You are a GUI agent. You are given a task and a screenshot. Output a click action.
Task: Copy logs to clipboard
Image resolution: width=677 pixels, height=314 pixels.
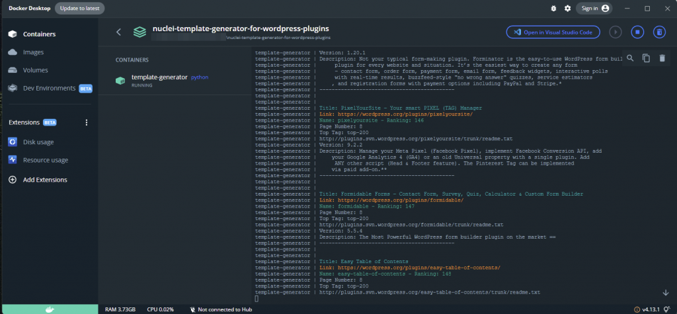646,58
